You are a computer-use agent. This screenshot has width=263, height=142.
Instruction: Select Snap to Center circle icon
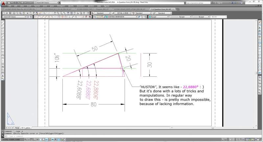point(59,17)
